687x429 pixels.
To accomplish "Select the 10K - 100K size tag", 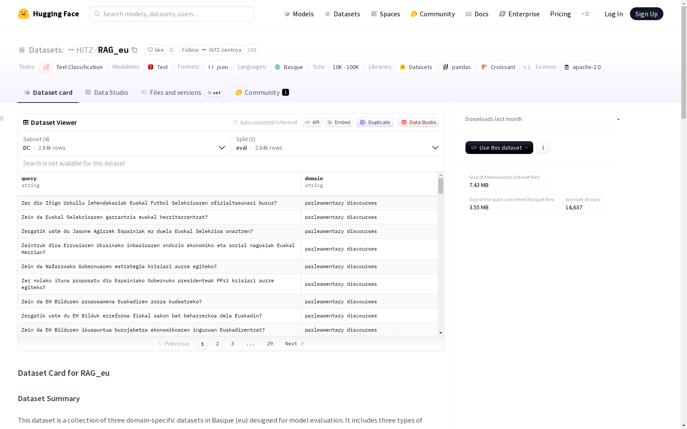I will point(346,67).
